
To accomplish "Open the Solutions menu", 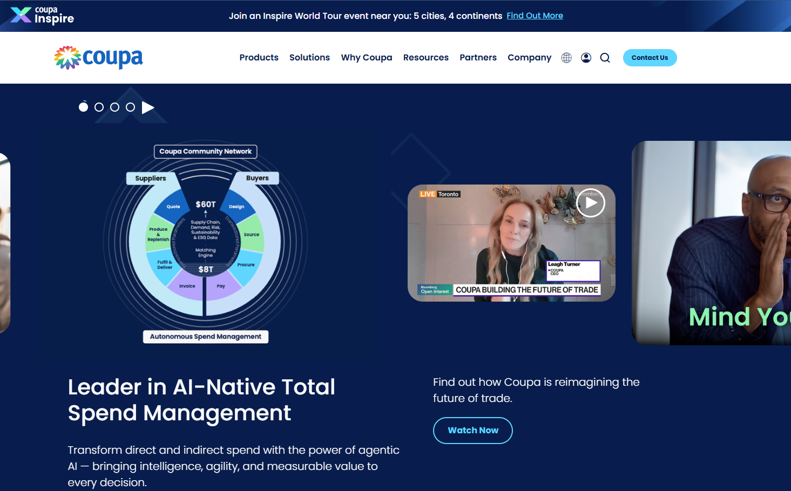I will pyautogui.click(x=309, y=57).
